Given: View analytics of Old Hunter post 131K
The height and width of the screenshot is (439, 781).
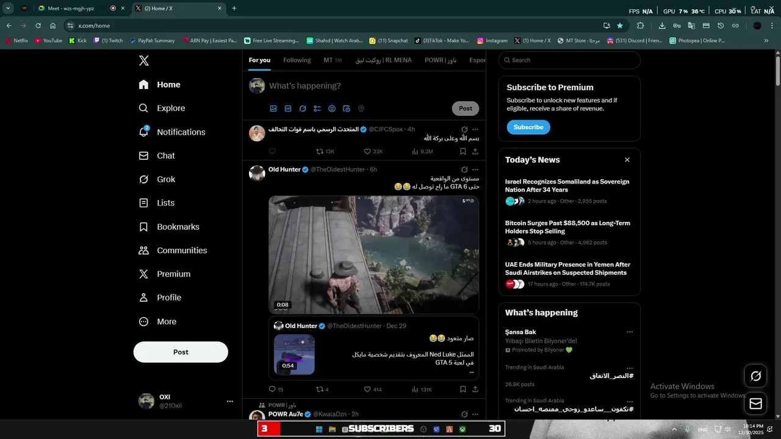Looking at the screenshot, I should [422, 389].
